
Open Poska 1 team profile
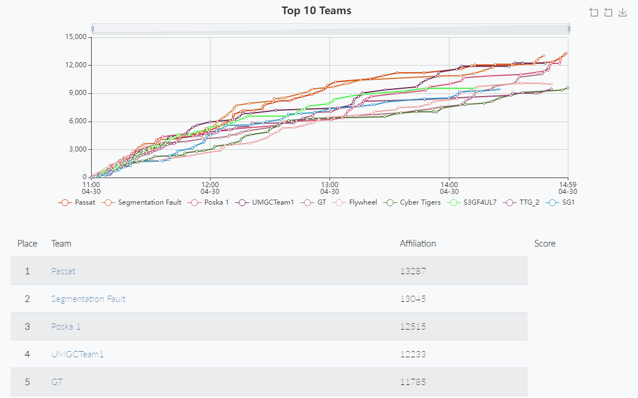(66, 327)
